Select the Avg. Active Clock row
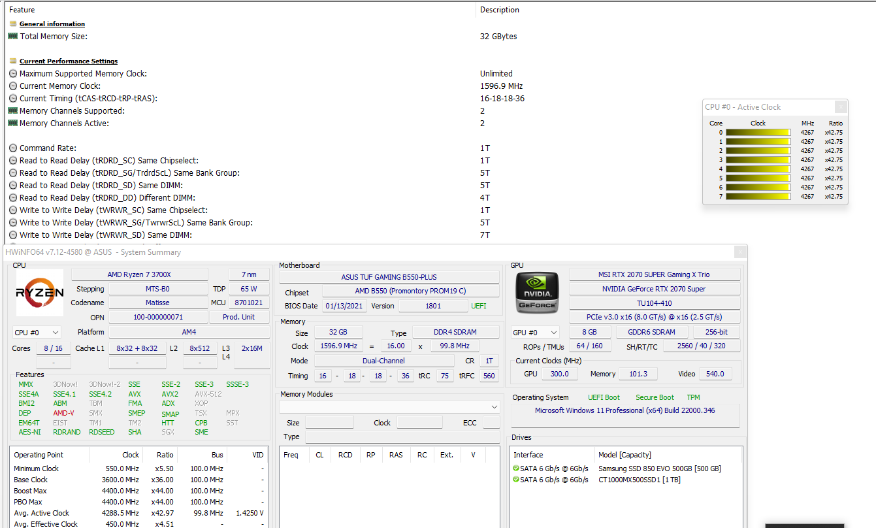Viewport: 876px width, 528px height. 138,513
